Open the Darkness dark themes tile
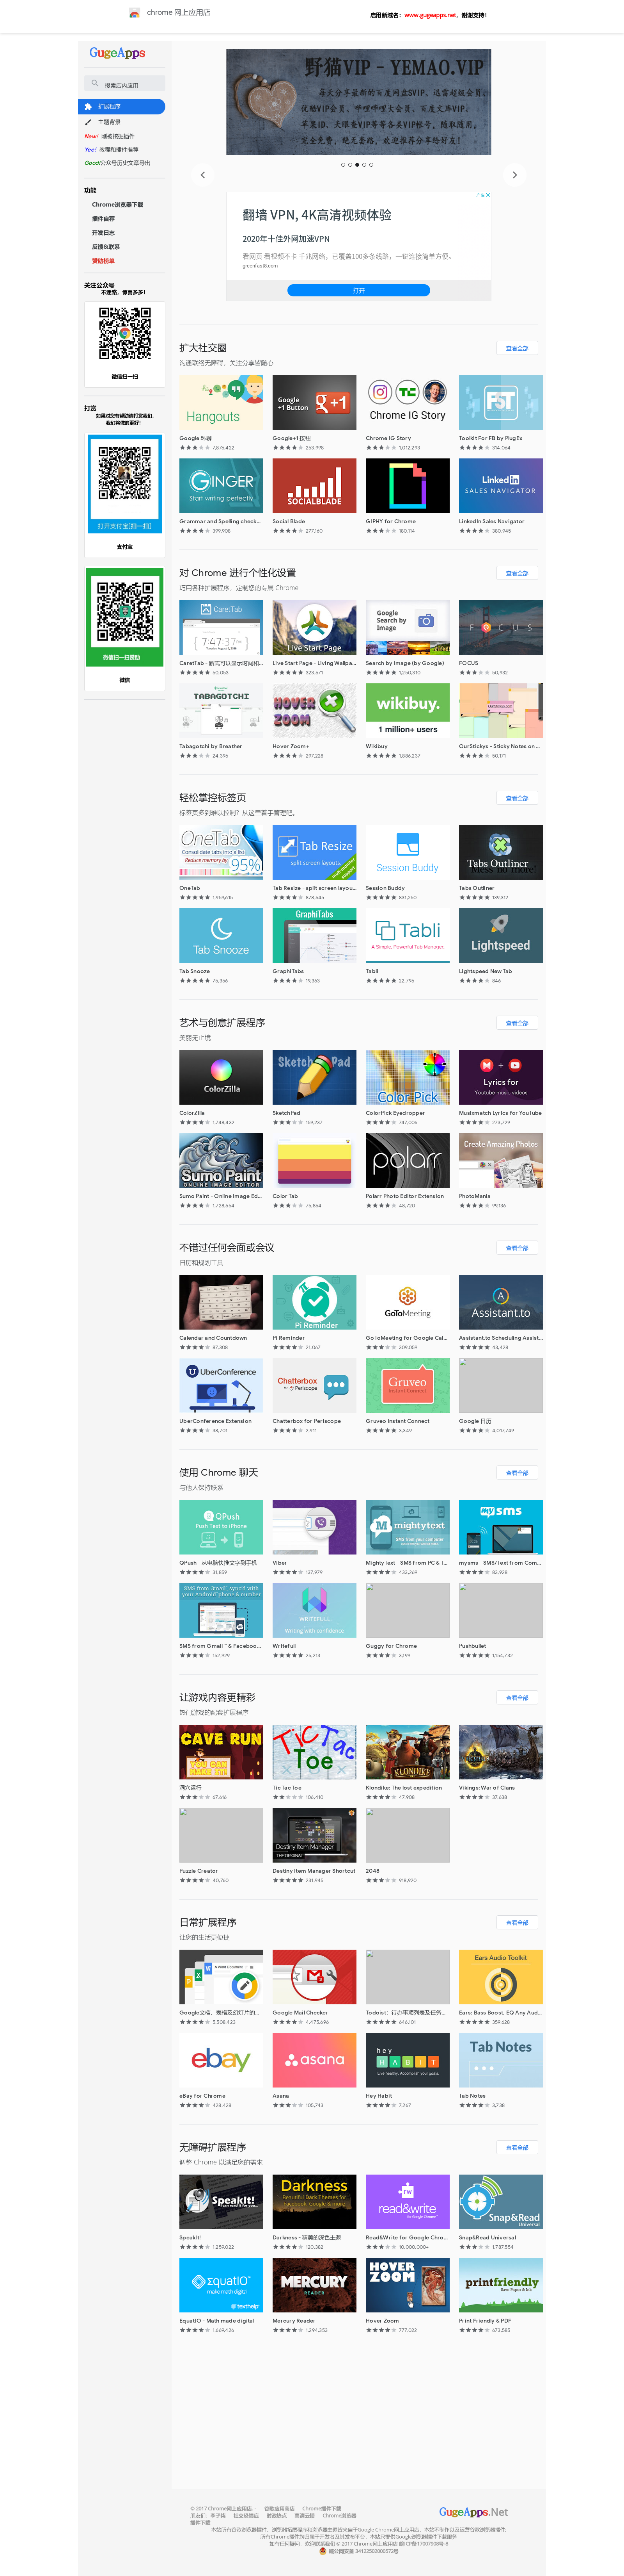Screen dimensions: 624x2576 pyautogui.click(x=314, y=2202)
